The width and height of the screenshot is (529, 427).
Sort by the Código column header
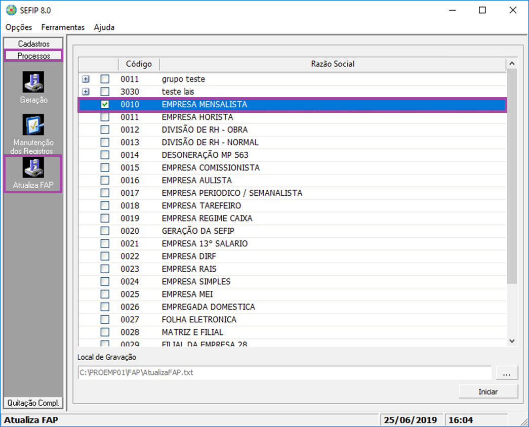[x=139, y=64]
